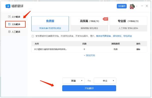Click the 页数 column header
The width and height of the screenshot is (152, 98).
(84, 44)
